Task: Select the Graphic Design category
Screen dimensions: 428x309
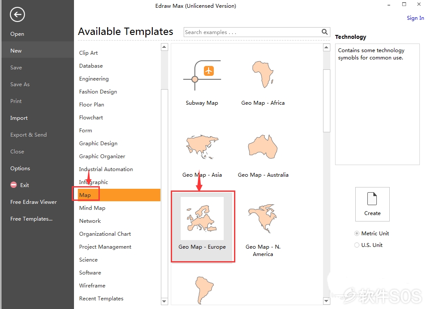Action: 98,143
